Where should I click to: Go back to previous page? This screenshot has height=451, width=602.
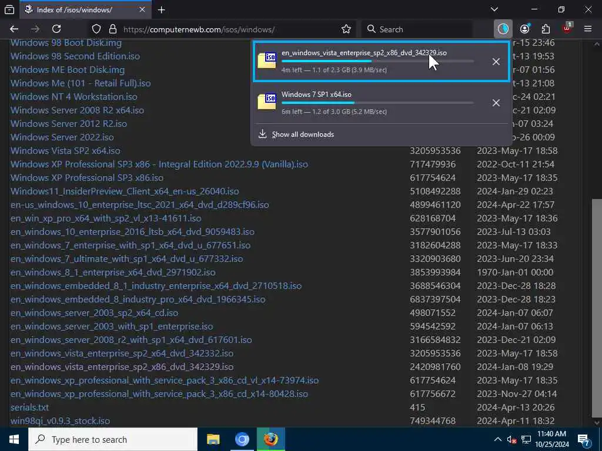coord(14,29)
